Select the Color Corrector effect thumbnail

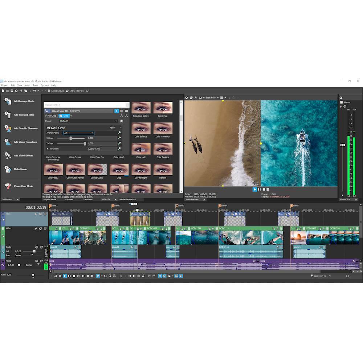(163, 130)
